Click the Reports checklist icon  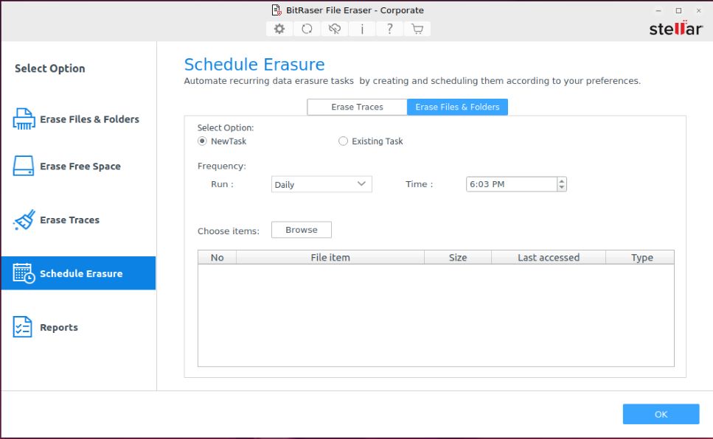(x=22, y=327)
